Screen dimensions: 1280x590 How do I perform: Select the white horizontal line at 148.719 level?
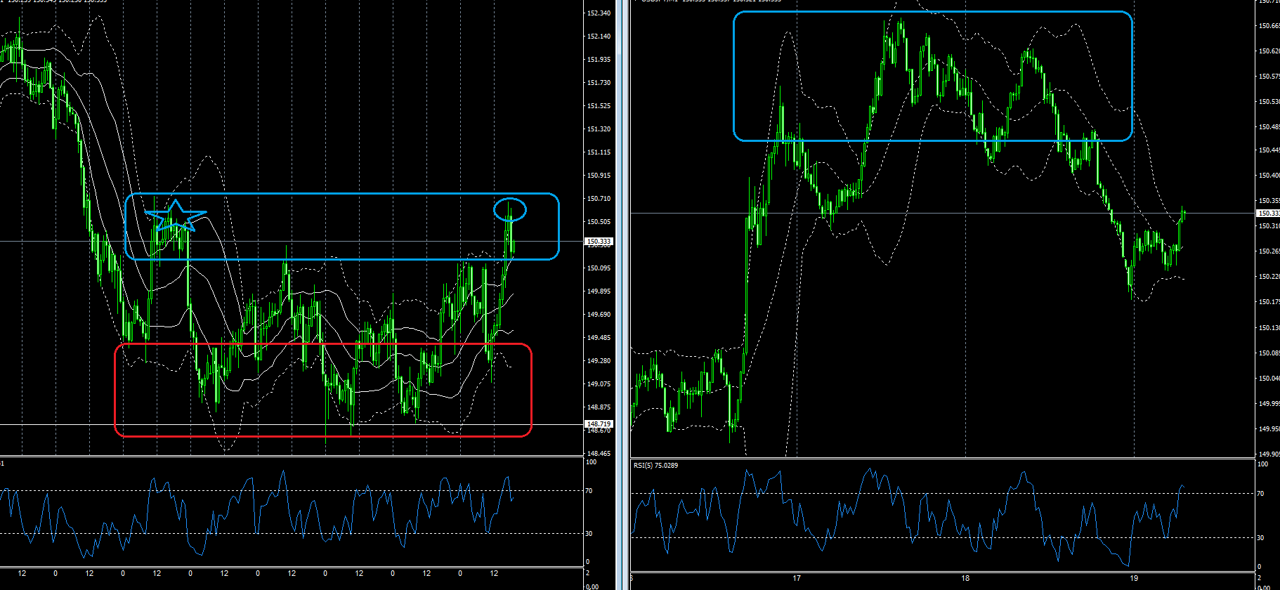292,424
